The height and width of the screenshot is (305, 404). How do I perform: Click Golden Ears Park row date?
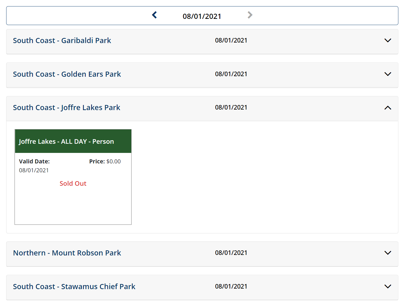coord(231,74)
